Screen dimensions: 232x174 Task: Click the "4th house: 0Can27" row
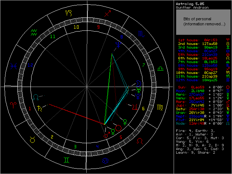pos(204,51)
